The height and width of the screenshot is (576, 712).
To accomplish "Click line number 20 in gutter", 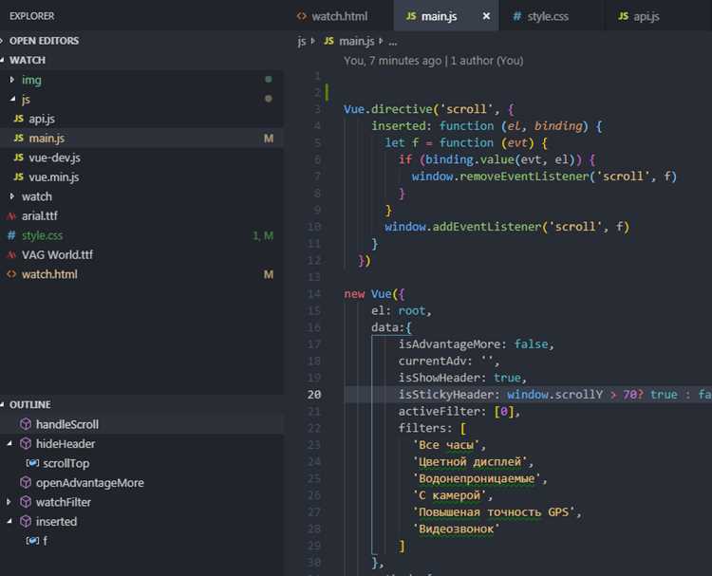I will click(x=314, y=395).
